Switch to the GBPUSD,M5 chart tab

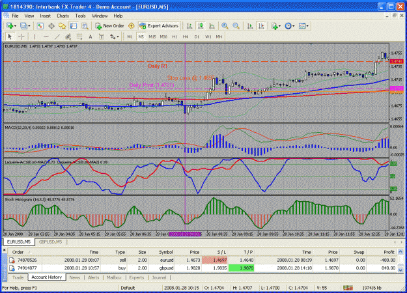[x=51, y=242]
